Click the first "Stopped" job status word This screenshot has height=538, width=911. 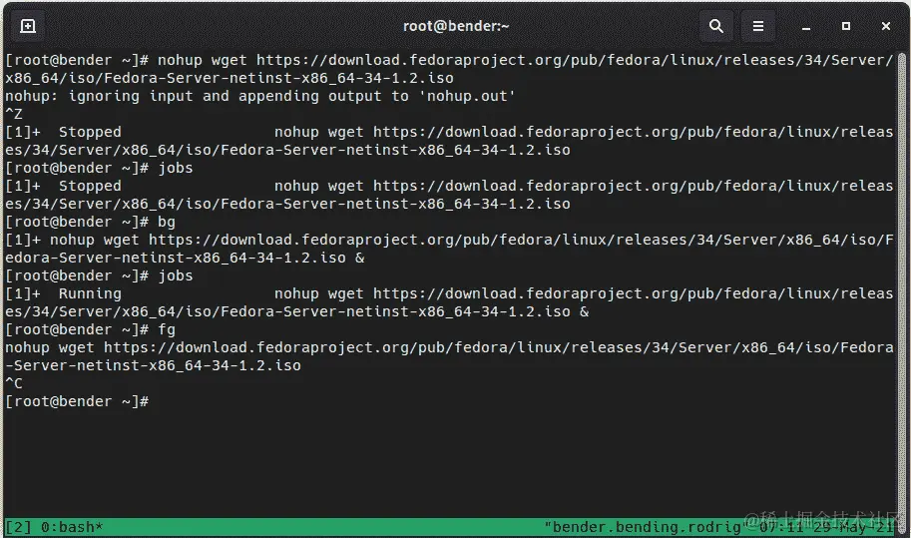point(90,132)
